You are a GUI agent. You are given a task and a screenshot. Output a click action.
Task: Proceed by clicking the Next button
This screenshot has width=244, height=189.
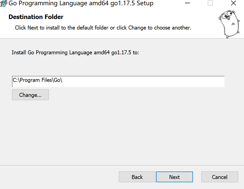[x=174, y=177]
